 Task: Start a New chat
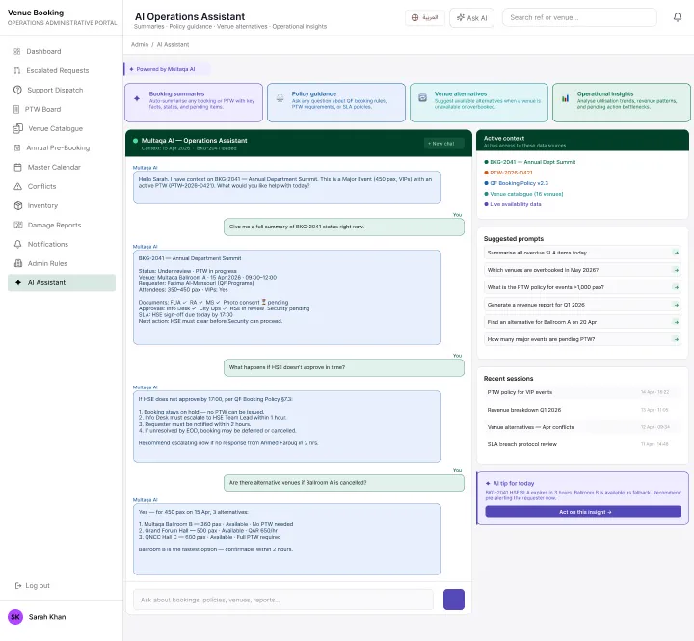443,144
